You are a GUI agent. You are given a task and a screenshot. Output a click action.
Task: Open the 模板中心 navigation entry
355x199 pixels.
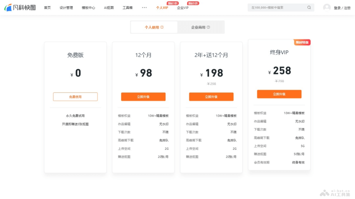(x=88, y=8)
